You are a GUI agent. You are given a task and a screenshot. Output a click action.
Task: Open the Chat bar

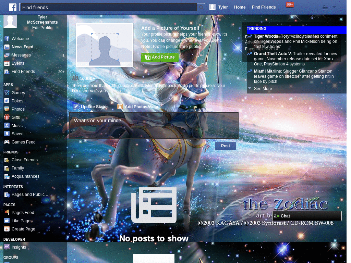[307, 216]
